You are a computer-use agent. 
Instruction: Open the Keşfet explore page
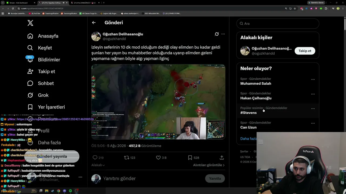[40, 48]
